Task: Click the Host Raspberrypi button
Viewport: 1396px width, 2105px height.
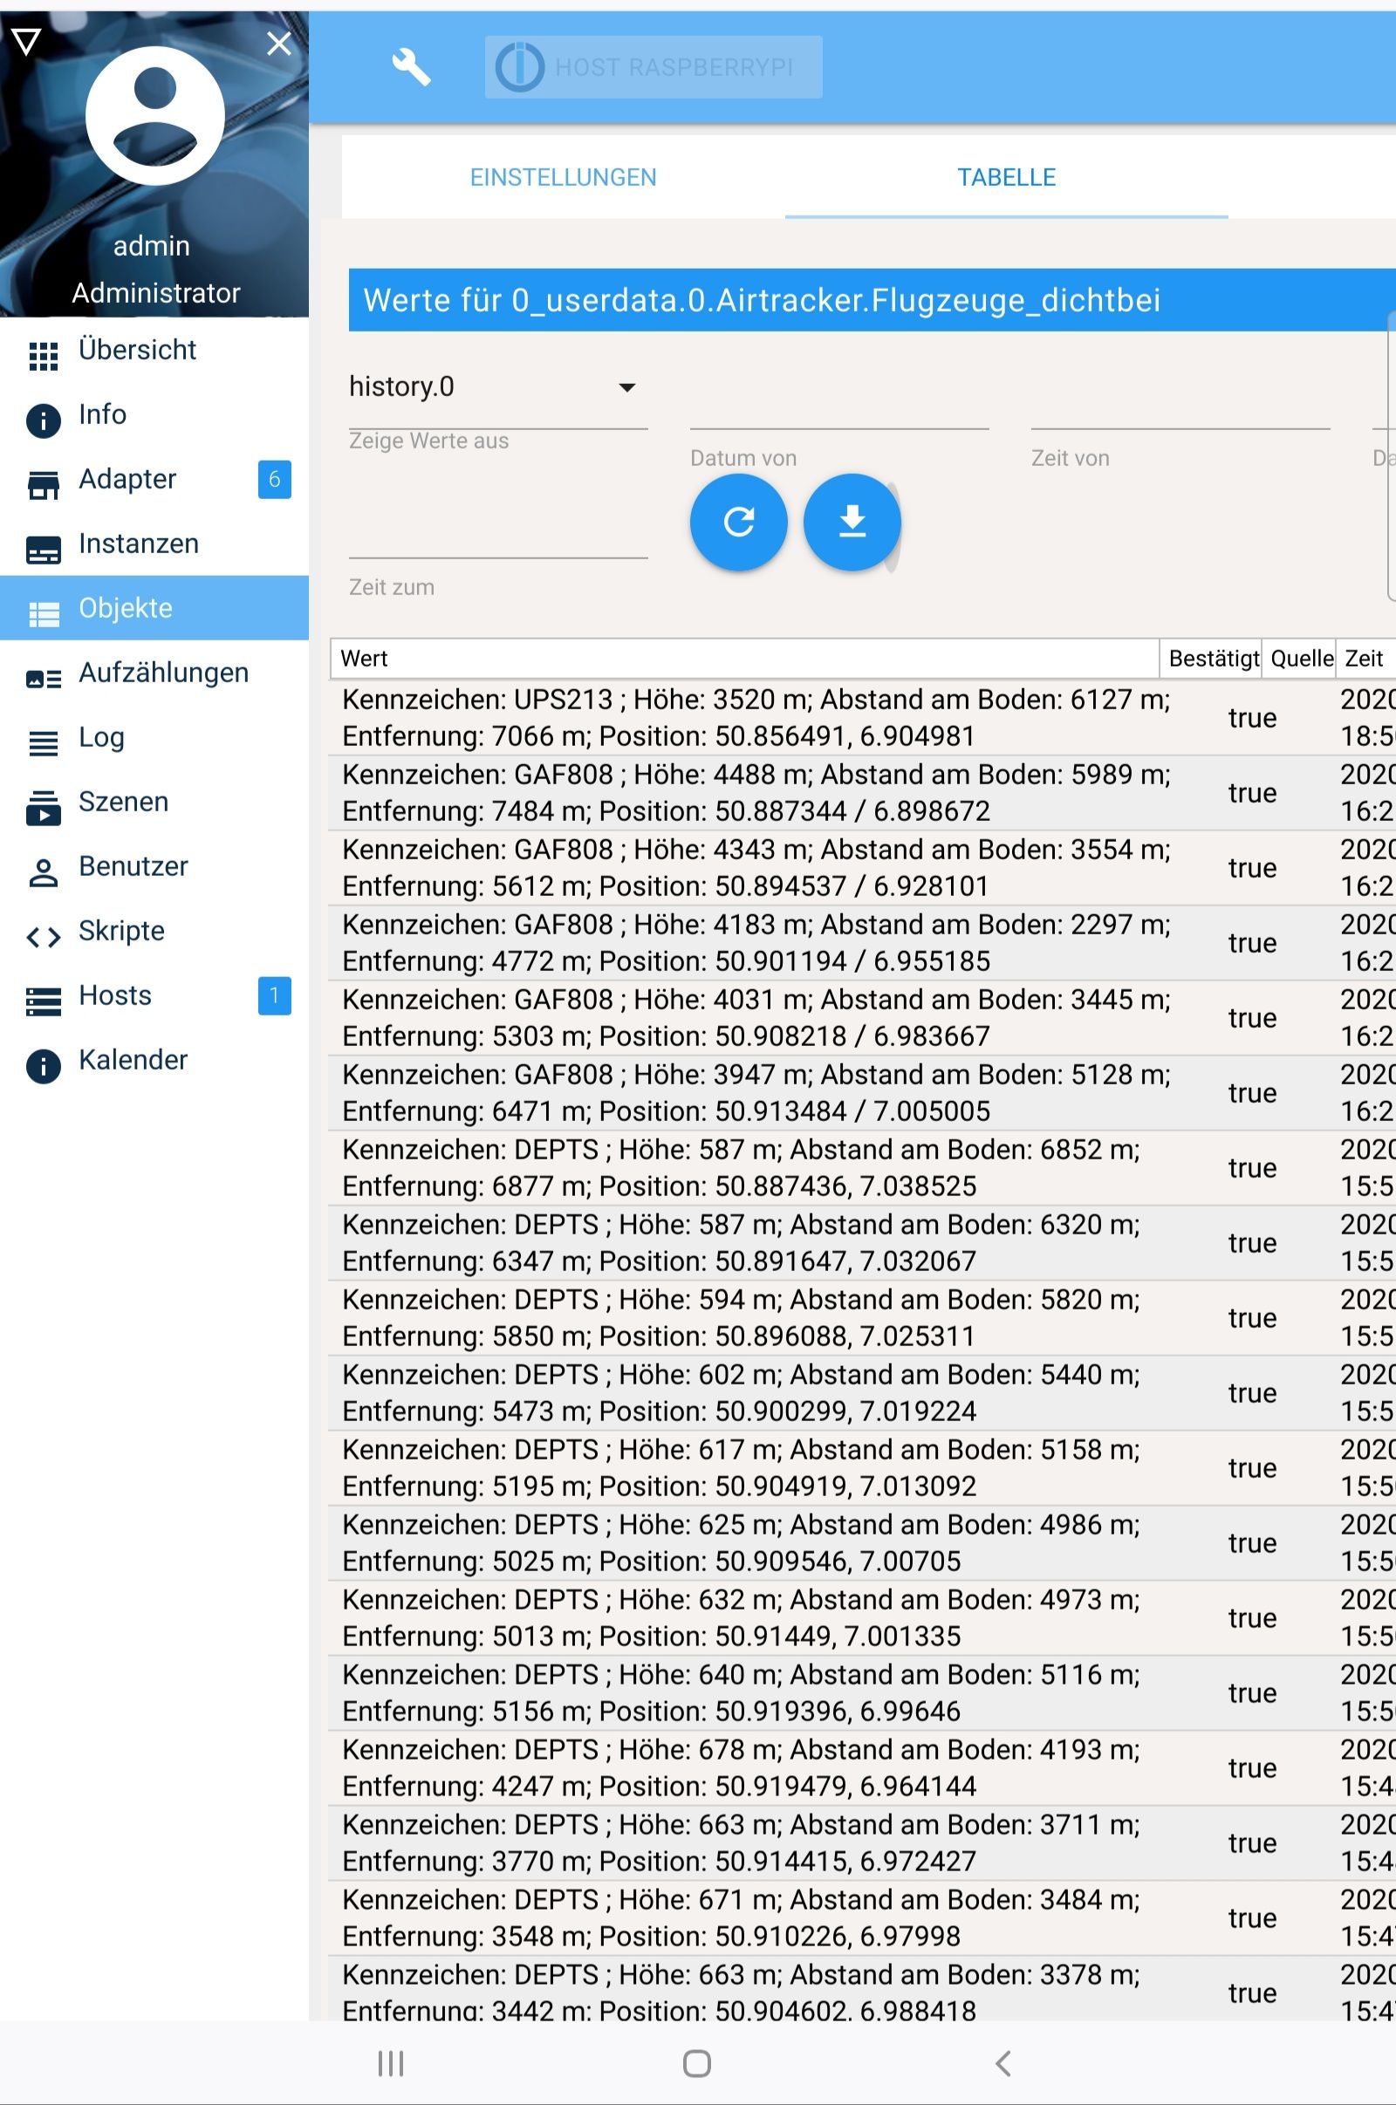Action: pyautogui.click(x=654, y=67)
